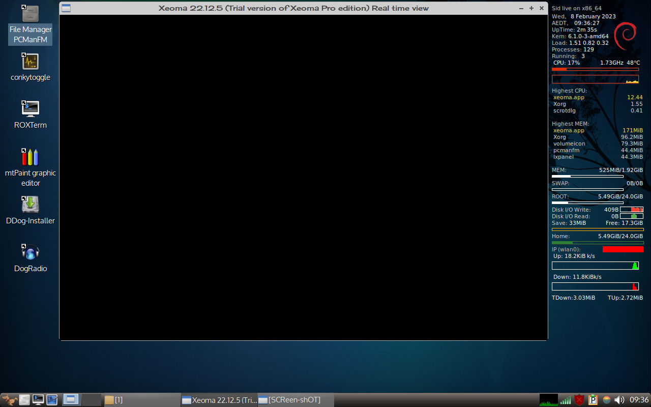Click the sunset-colored round tray icon
This screenshot has height=407, width=651.
pos(606,400)
